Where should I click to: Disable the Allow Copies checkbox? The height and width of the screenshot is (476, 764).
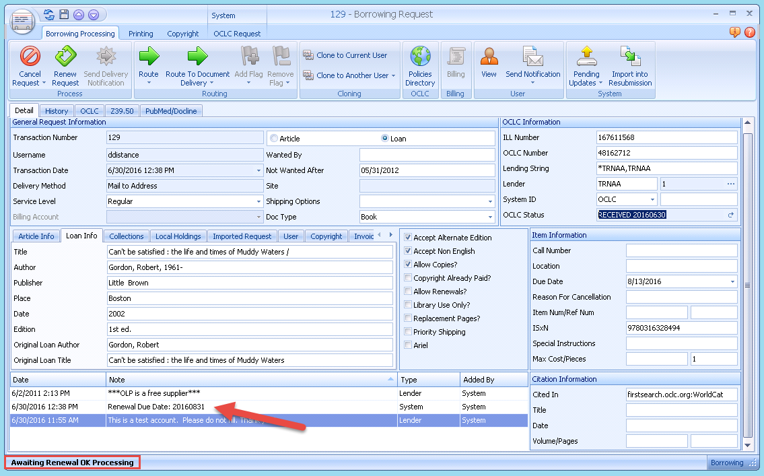(407, 265)
